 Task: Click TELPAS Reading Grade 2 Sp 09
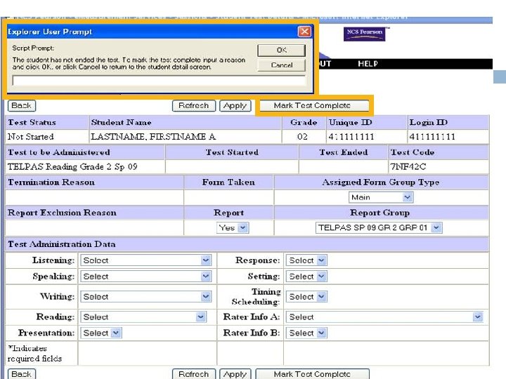pos(72,166)
